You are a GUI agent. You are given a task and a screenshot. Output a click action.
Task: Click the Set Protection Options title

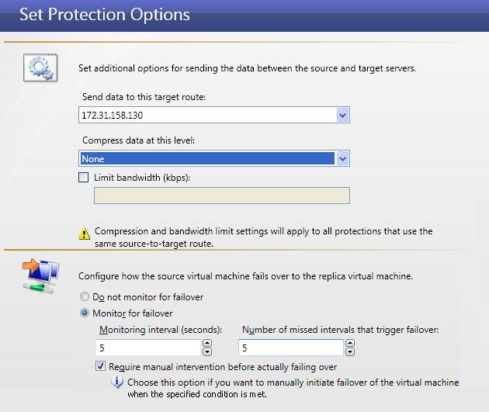coord(104,15)
